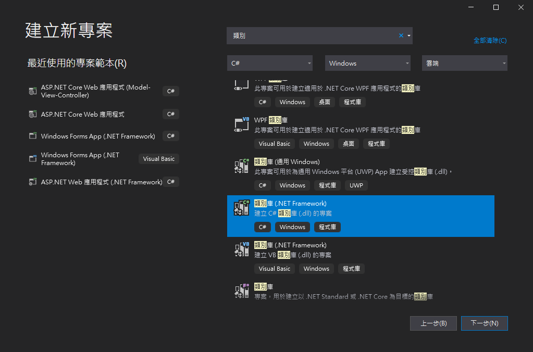
Task: Open the search history dropdown arrow
Action: click(x=409, y=36)
